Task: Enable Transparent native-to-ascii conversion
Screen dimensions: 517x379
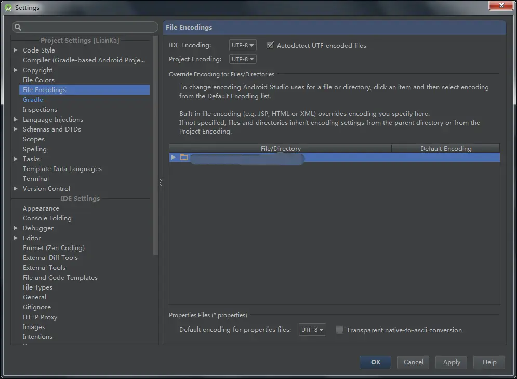Action: [x=339, y=330]
